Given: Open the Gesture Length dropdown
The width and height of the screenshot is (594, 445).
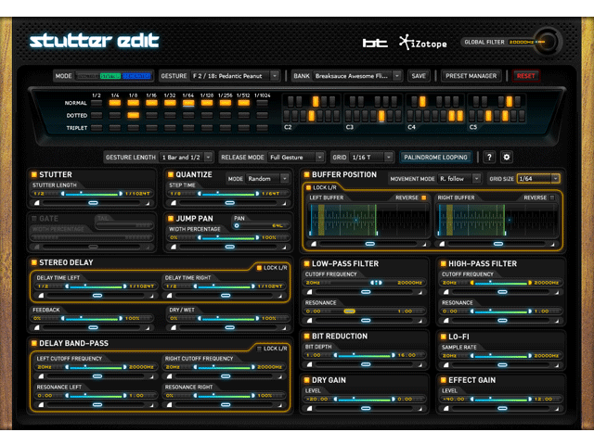Looking at the screenshot, I should click(x=187, y=157).
